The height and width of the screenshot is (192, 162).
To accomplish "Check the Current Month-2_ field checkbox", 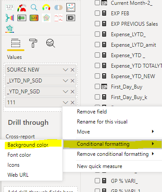I will point(97,3).
